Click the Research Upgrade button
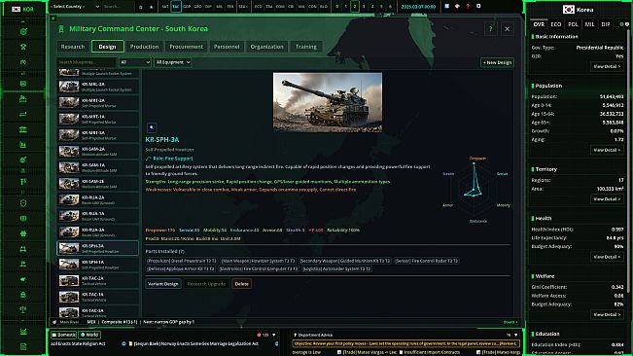633x356 pixels. (206, 284)
